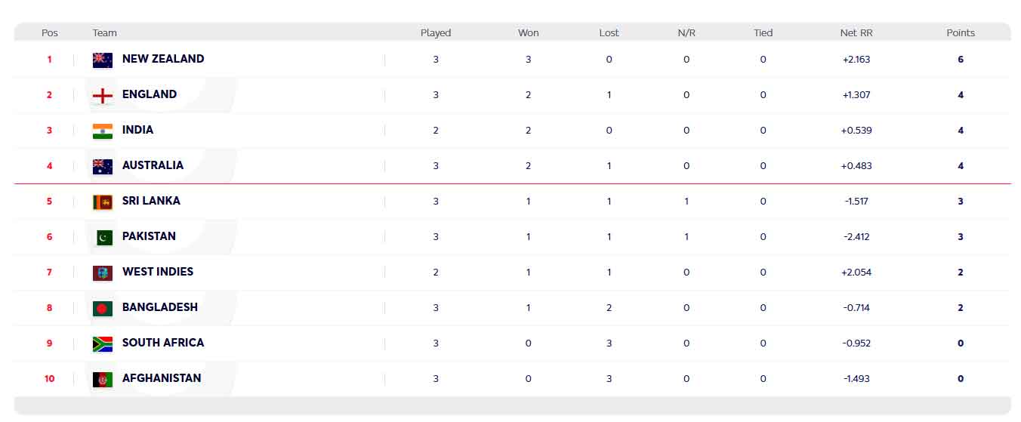
Task: Click the New Zealand flag icon
Action: 103,60
